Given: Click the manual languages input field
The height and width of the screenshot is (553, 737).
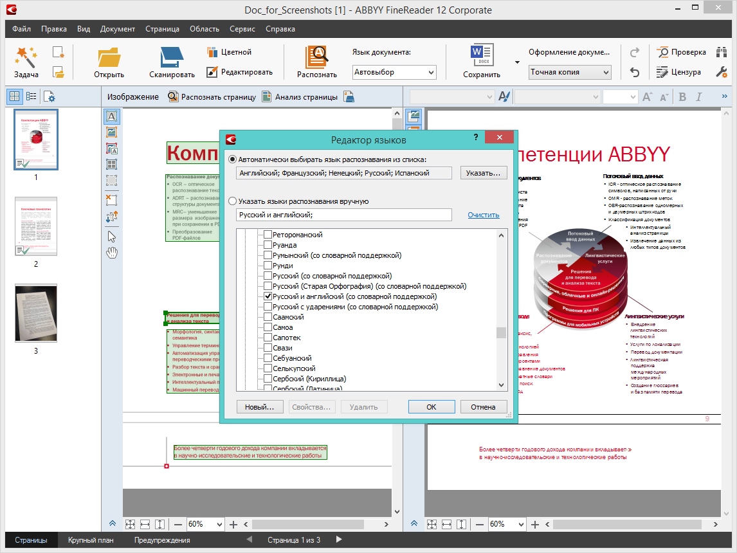Looking at the screenshot, I should 343,215.
